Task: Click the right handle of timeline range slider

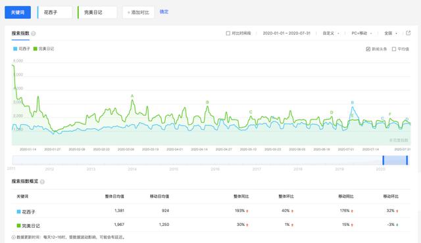Action: click(x=407, y=160)
